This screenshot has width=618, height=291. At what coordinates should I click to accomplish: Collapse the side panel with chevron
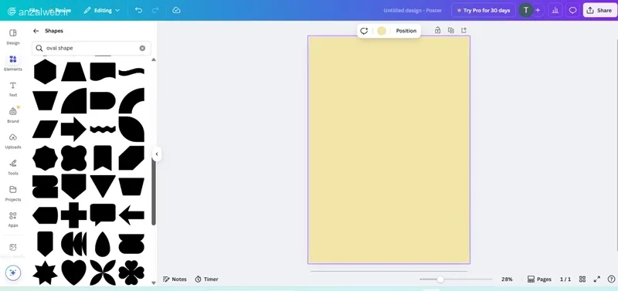[x=157, y=154]
